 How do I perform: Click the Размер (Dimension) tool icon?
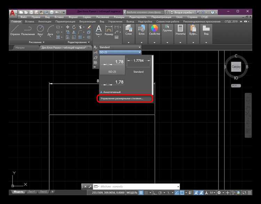tap(109, 29)
